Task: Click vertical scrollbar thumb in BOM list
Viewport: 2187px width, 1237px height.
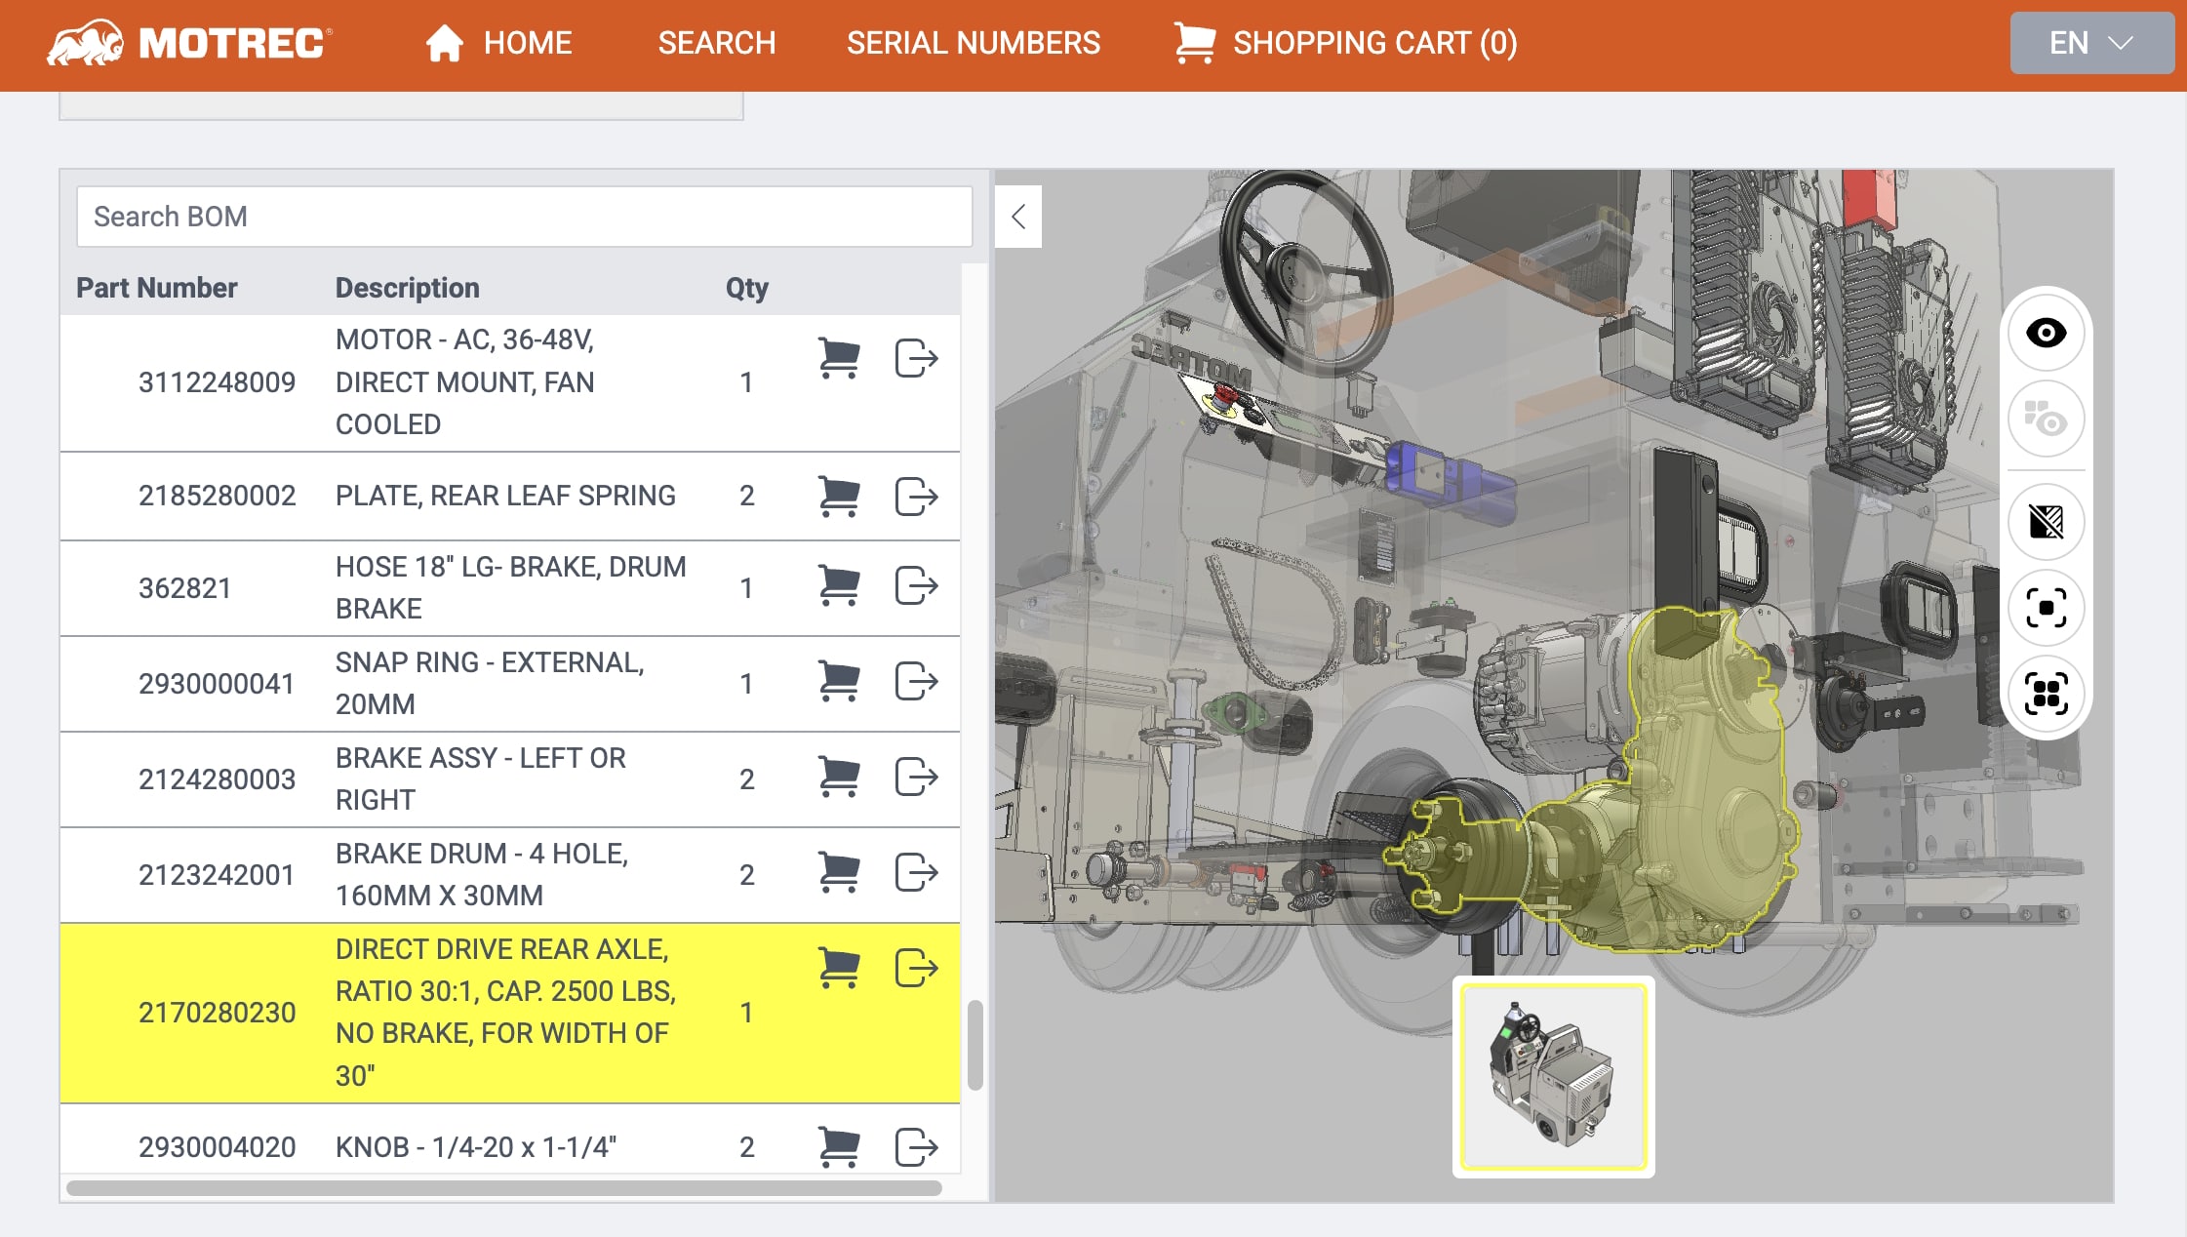Action: pyautogui.click(x=974, y=1044)
